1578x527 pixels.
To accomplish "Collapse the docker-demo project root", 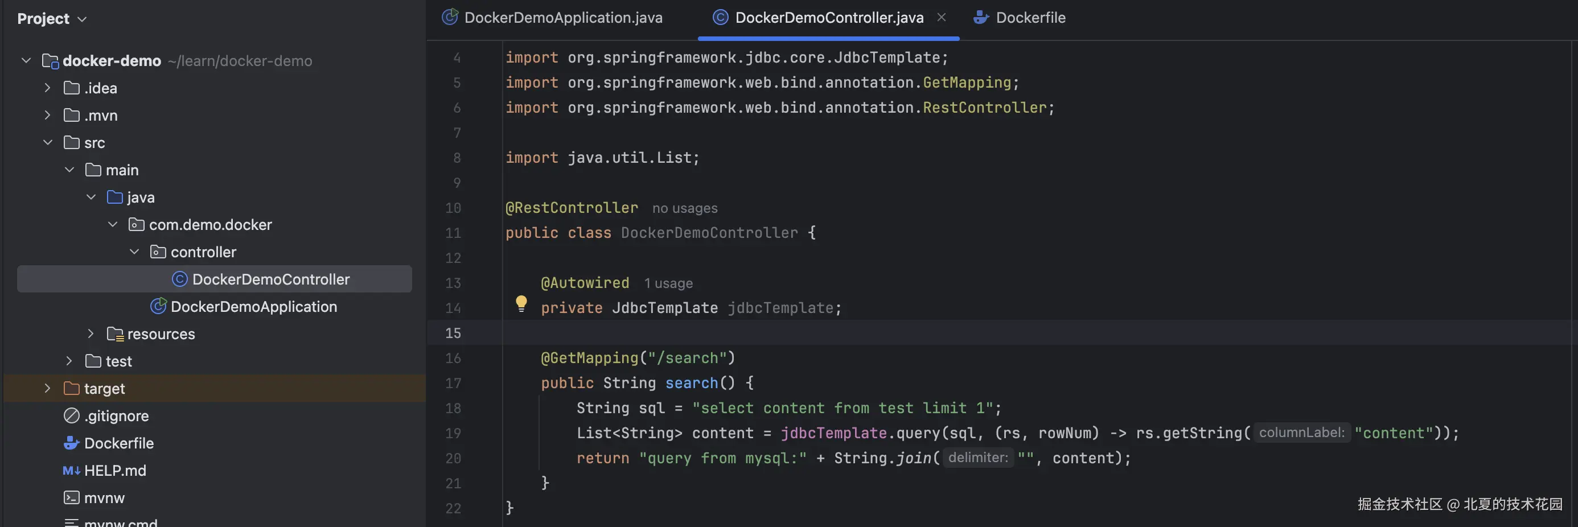I will (x=26, y=60).
